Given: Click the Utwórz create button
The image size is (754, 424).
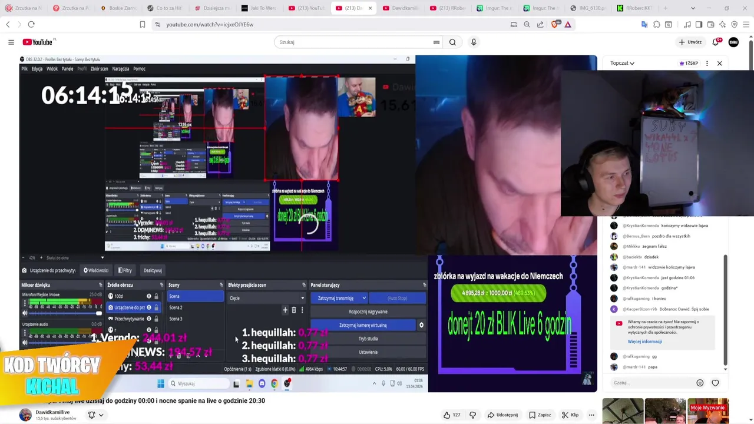Looking at the screenshot, I should (x=690, y=42).
